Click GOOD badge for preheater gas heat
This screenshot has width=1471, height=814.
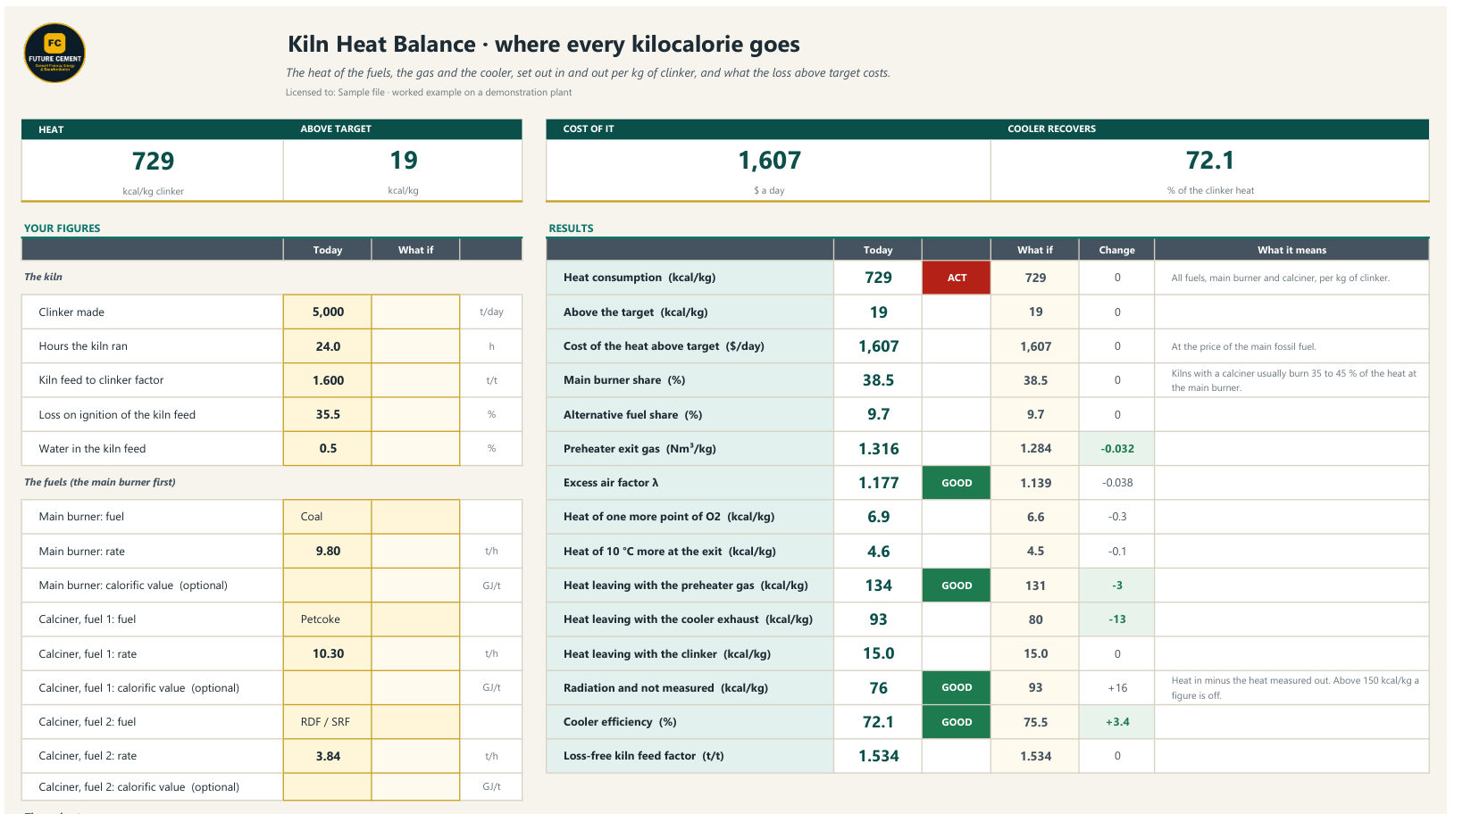point(957,586)
